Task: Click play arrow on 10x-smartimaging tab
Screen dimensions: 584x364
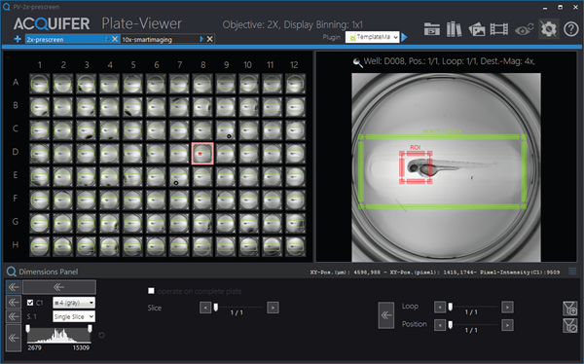Action: coord(201,39)
